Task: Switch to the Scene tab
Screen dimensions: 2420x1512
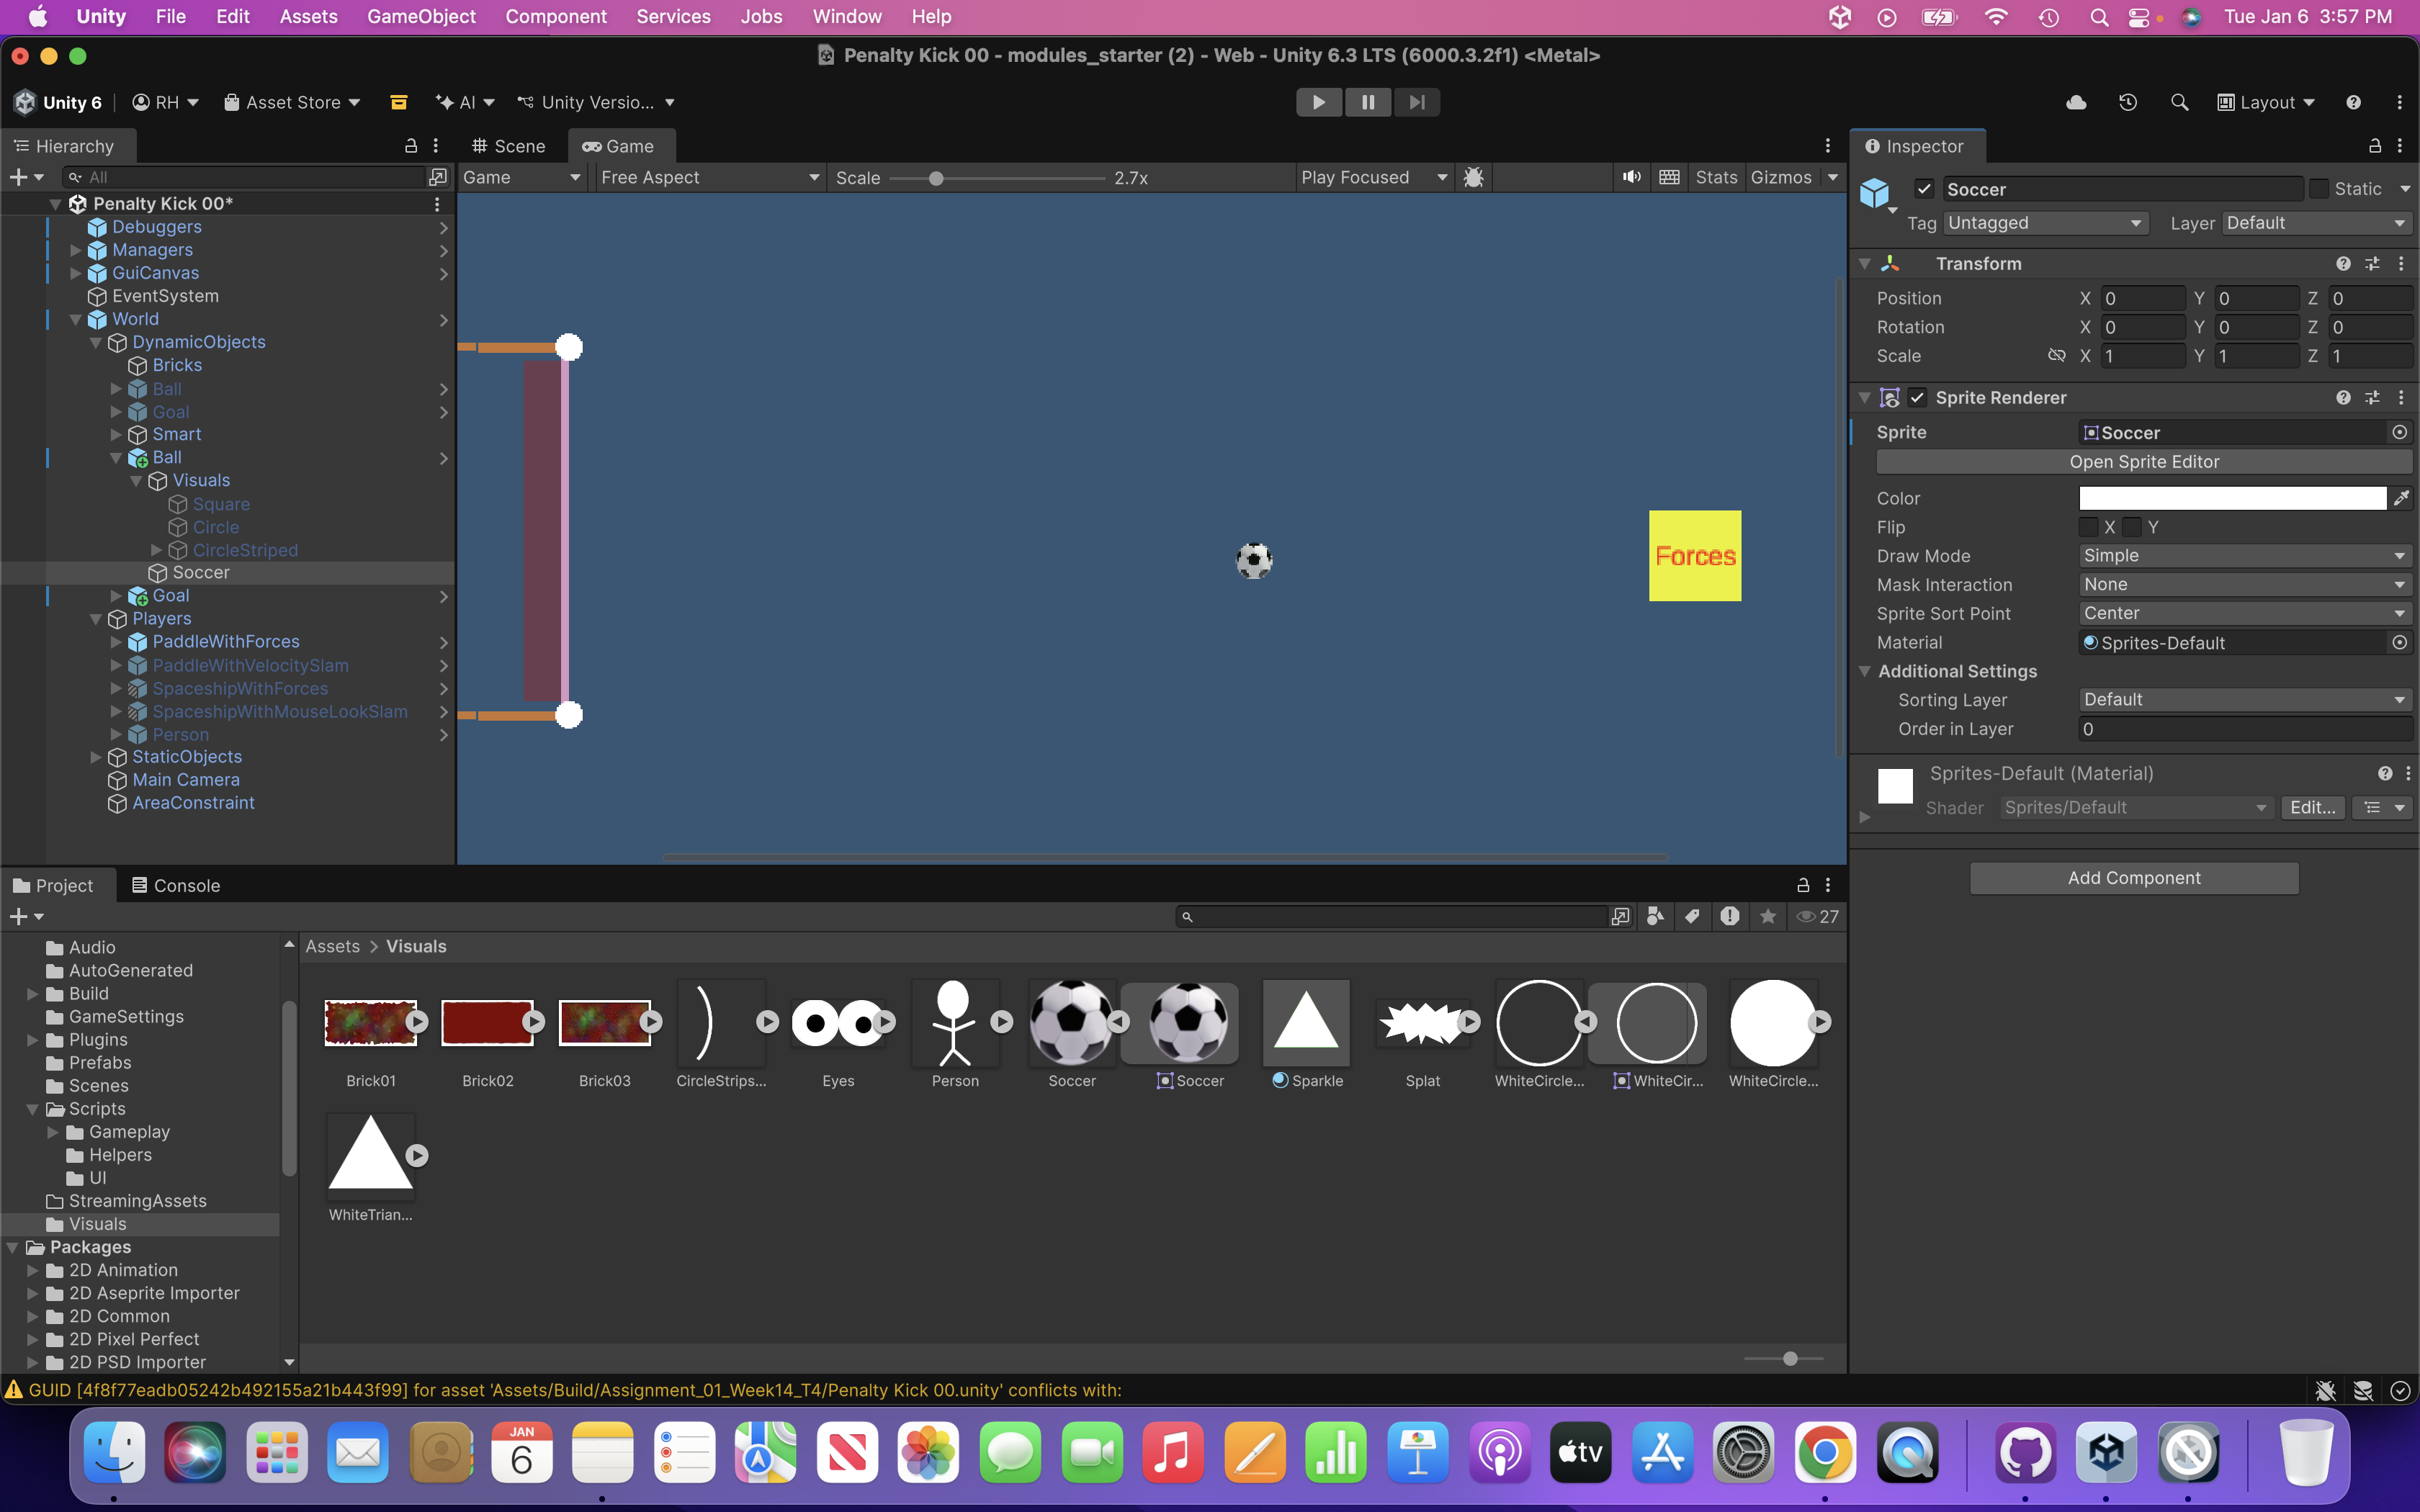Action: click(x=509, y=146)
